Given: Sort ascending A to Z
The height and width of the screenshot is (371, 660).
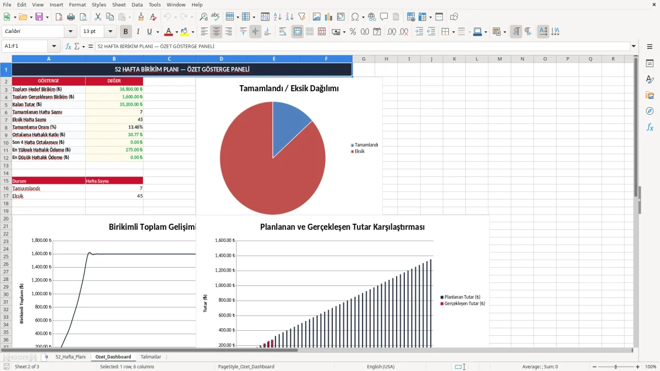Looking at the screenshot, I should (278, 17).
